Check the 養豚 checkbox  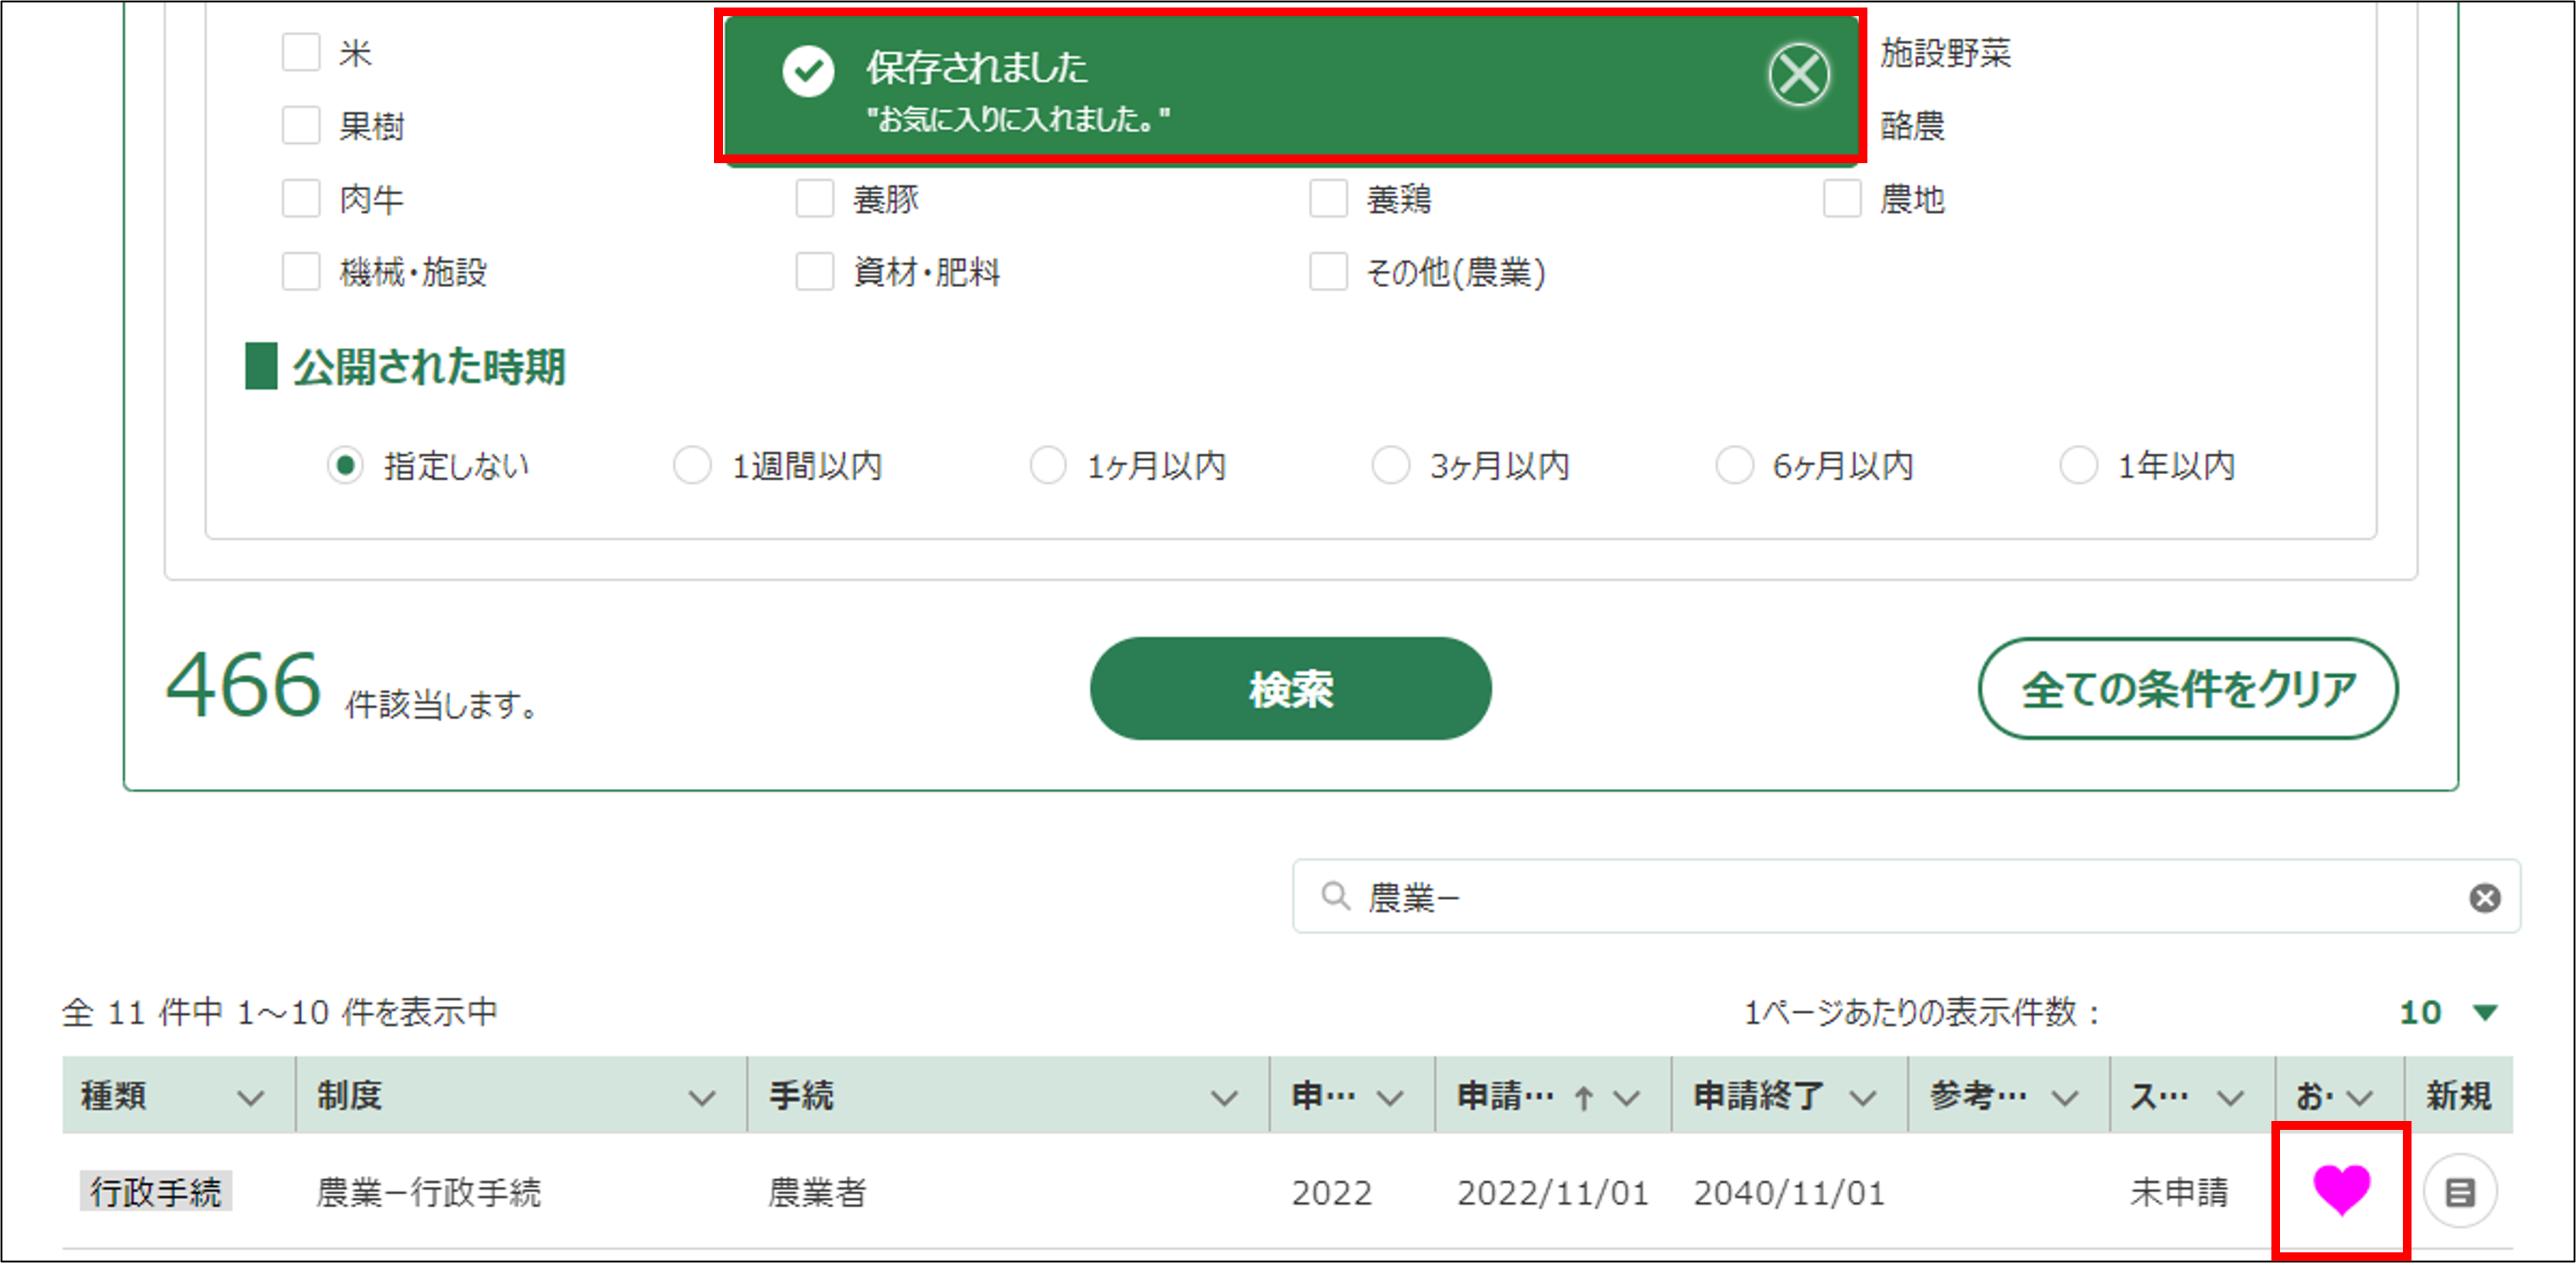[x=815, y=199]
